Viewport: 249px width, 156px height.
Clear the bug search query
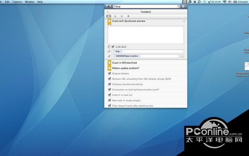coord(178,6)
